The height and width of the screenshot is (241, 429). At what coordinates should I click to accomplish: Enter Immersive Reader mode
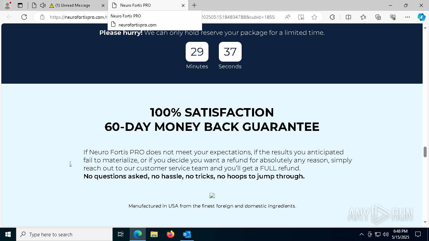301,17
